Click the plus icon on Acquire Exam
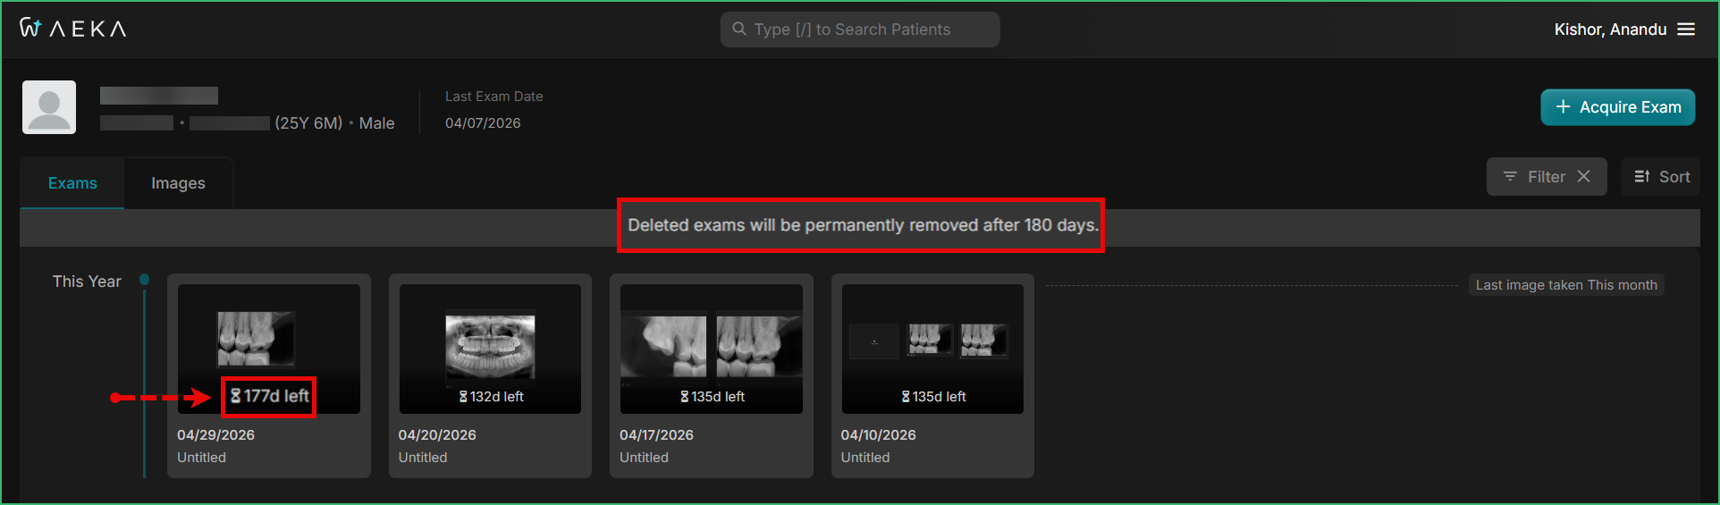Image resolution: width=1720 pixels, height=505 pixels. click(x=1563, y=106)
